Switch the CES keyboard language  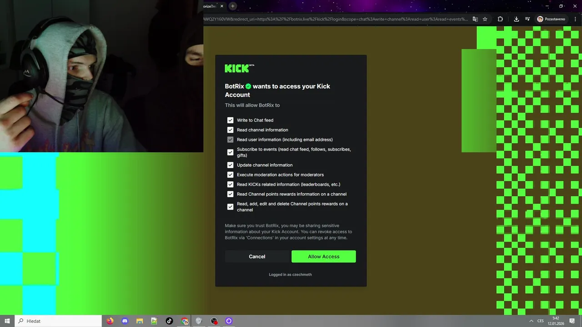(541, 321)
